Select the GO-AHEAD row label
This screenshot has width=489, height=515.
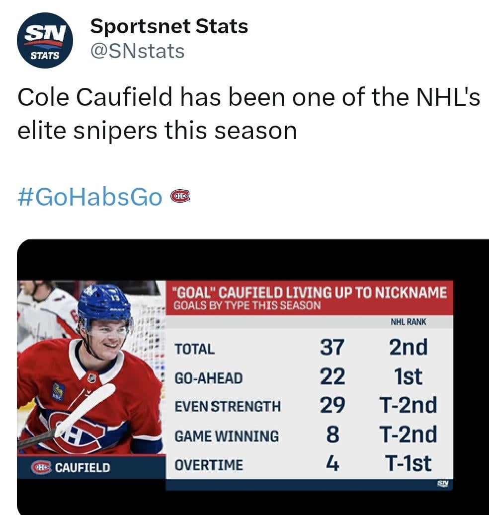tap(209, 378)
